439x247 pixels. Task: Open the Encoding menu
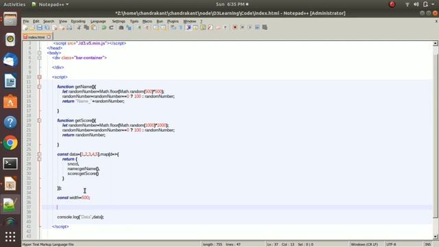pyautogui.click(x=78, y=21)
